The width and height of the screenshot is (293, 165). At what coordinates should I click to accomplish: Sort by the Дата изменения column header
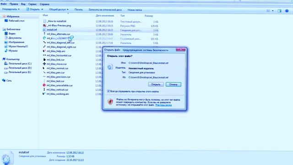click(105, 16)
